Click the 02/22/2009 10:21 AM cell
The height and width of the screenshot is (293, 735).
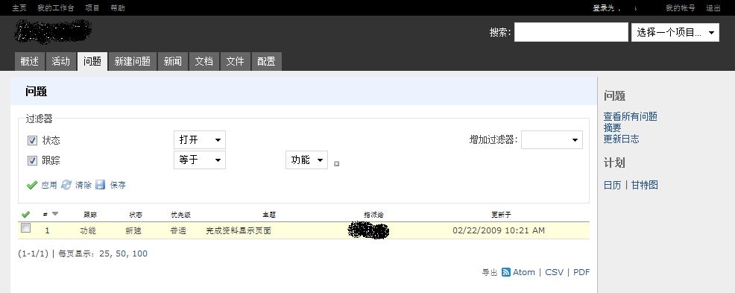pos(499,230)
